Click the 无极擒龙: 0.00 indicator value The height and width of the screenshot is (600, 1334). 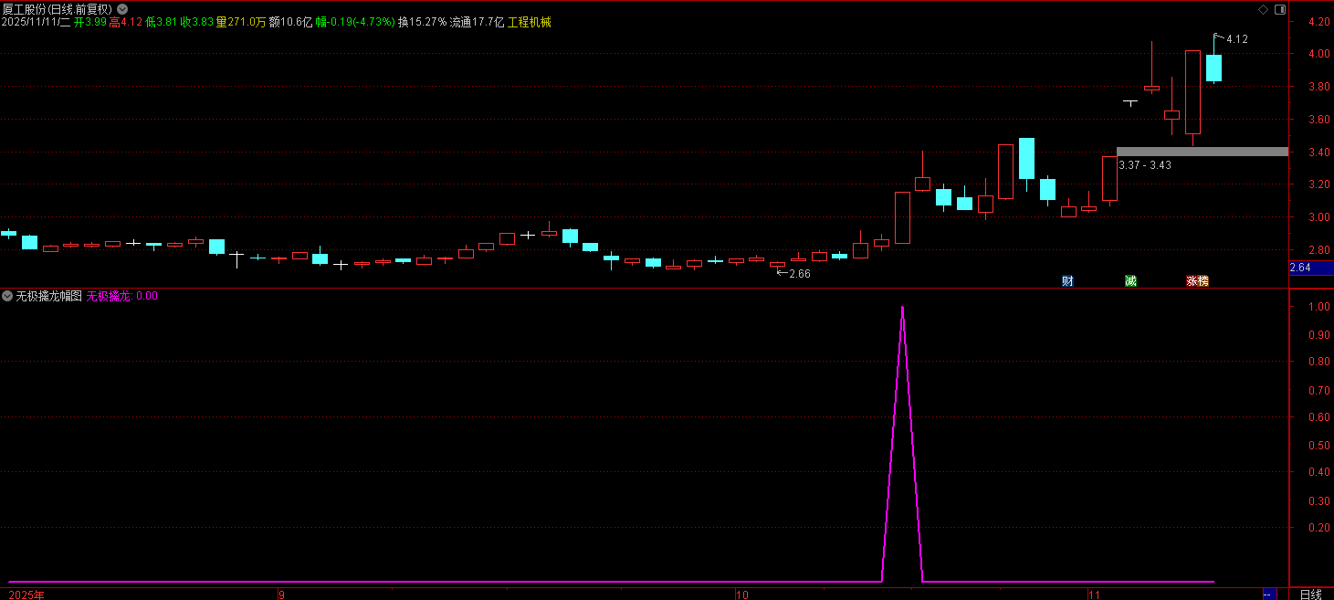pyautogui.click(x=122, y=296)
